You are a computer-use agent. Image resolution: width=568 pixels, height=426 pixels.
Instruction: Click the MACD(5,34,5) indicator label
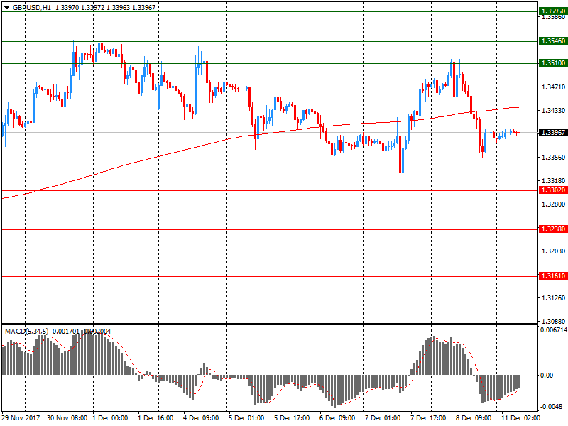tap(26, 331)
